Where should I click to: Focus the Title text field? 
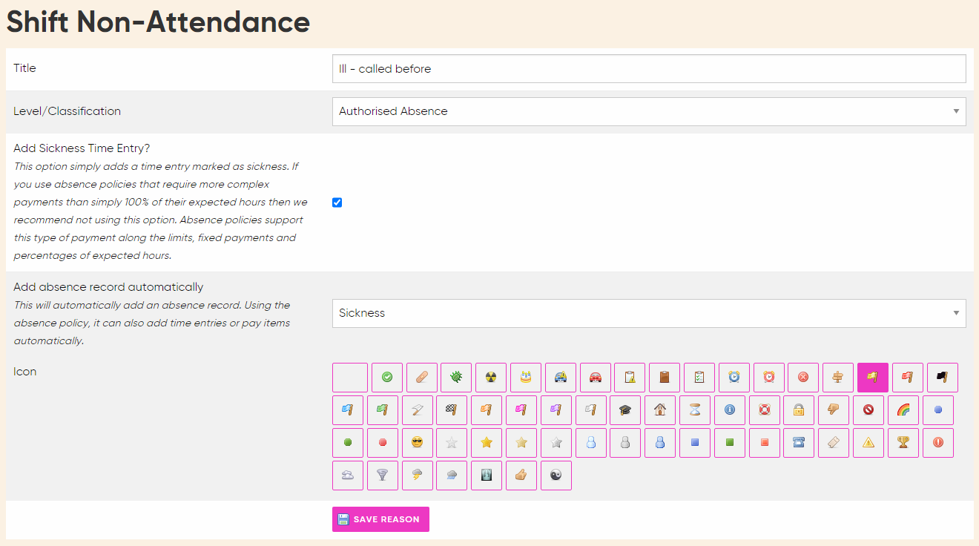tap(649, 68)
